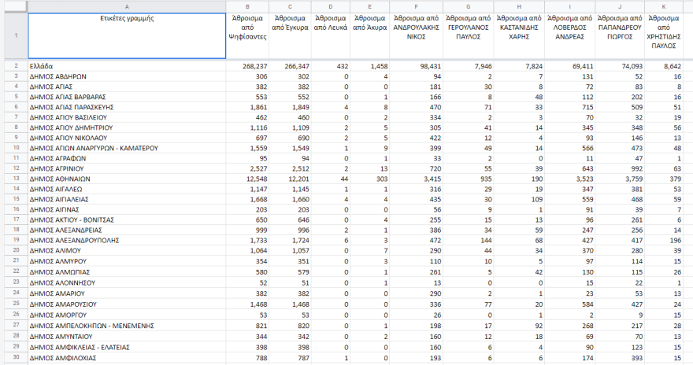Click the ΠΑΠΑΝΔΡΕΟΥ ΓΙΩΡΓΟΣ header cell
Screen dimensions: 693x365
click(x=619, y=35)
